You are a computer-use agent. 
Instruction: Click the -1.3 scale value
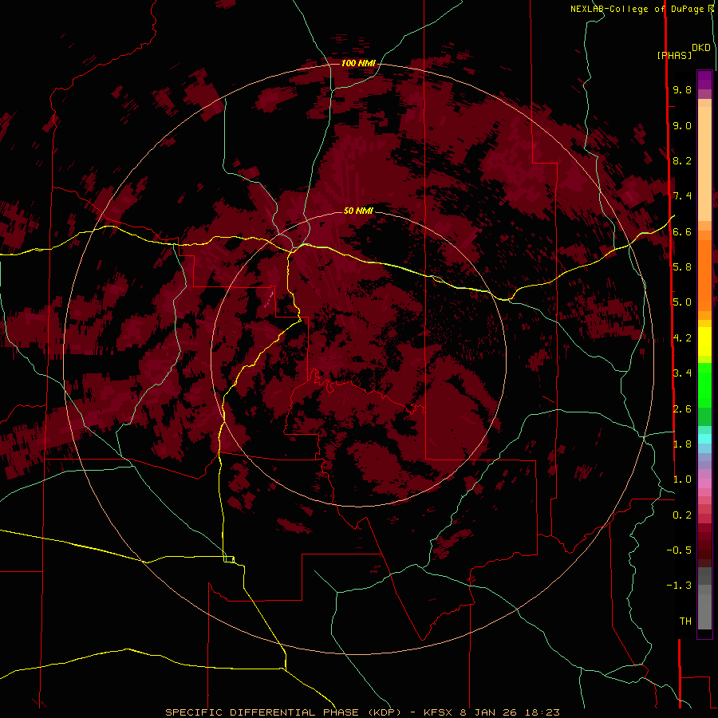[x=679, y=586]
